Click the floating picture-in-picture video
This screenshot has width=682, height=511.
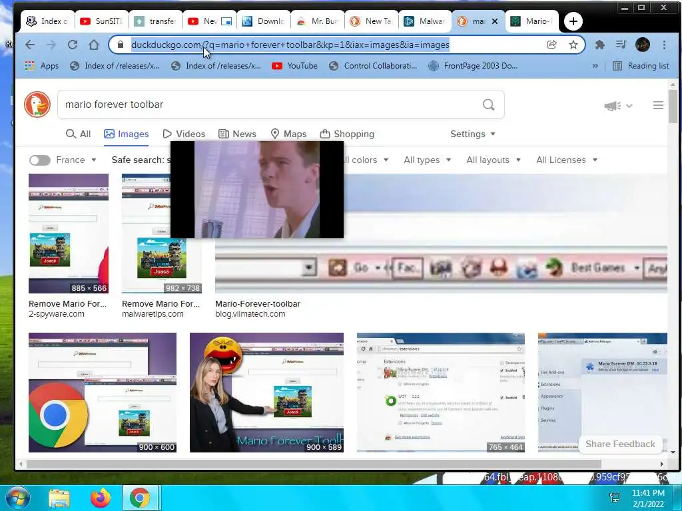coord(256,190)
